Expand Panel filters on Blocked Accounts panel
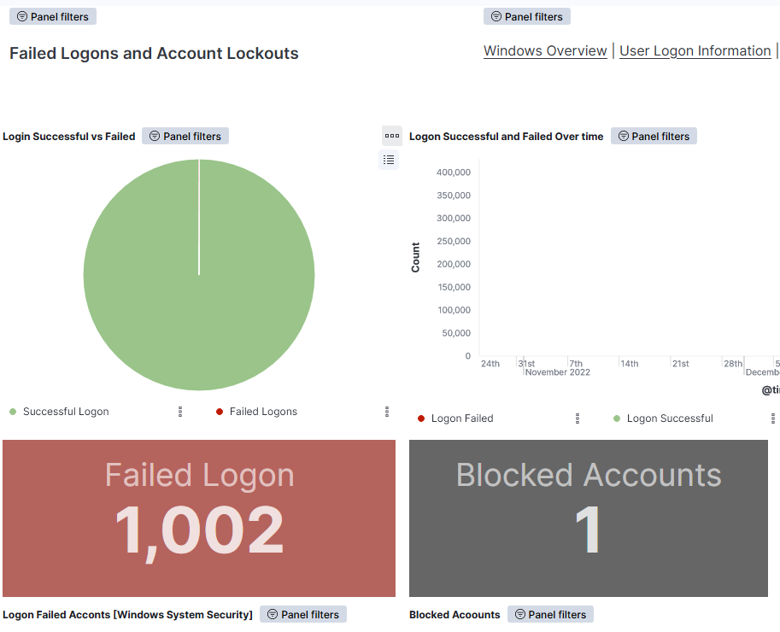Image resolution: width=780 pixels, height=632 pixels. coord(550,614)
